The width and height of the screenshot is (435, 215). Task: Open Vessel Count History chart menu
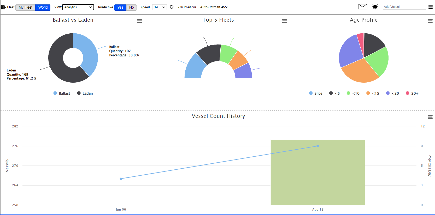[430, 117]
